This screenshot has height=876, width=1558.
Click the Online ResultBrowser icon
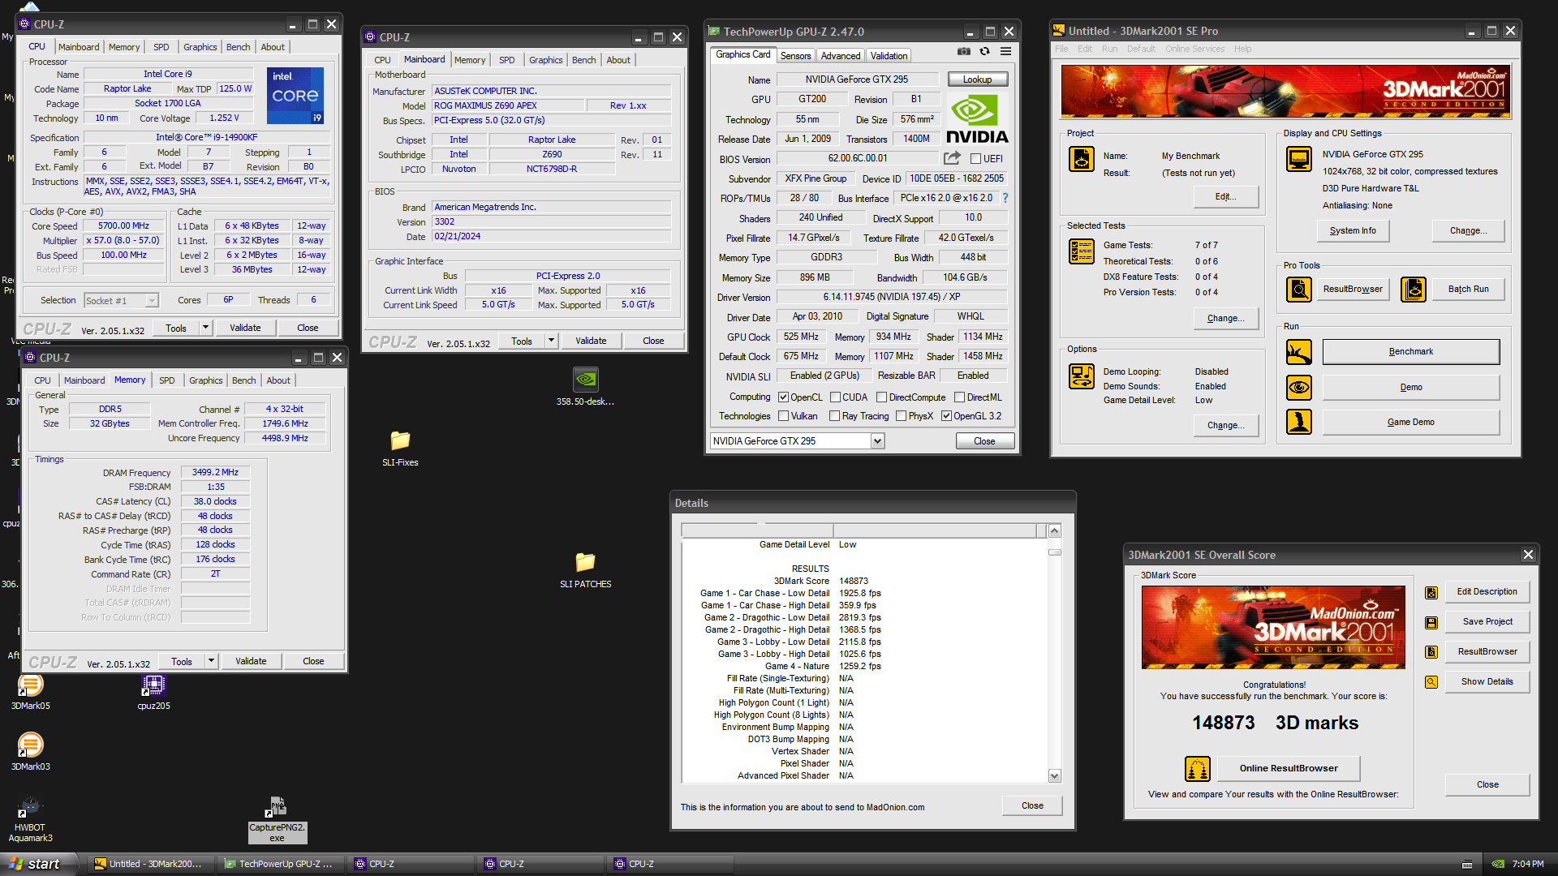1198,768
